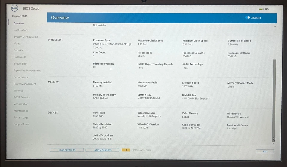Click Video Controller 'Intel(R) UHD Graphics'
Screen dimensions: 287x167
point(149,116)
